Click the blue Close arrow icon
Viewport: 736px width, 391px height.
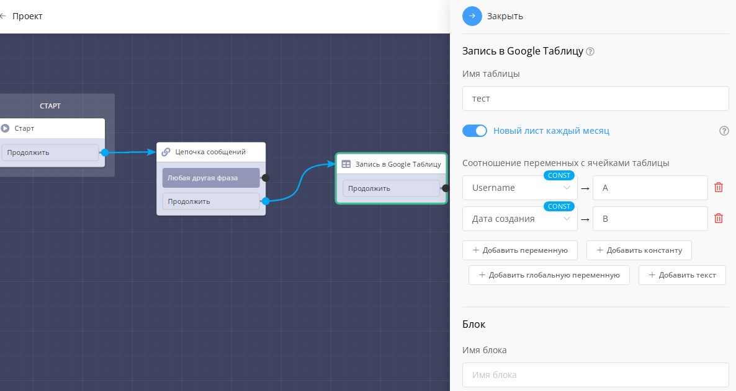(472, 16)
